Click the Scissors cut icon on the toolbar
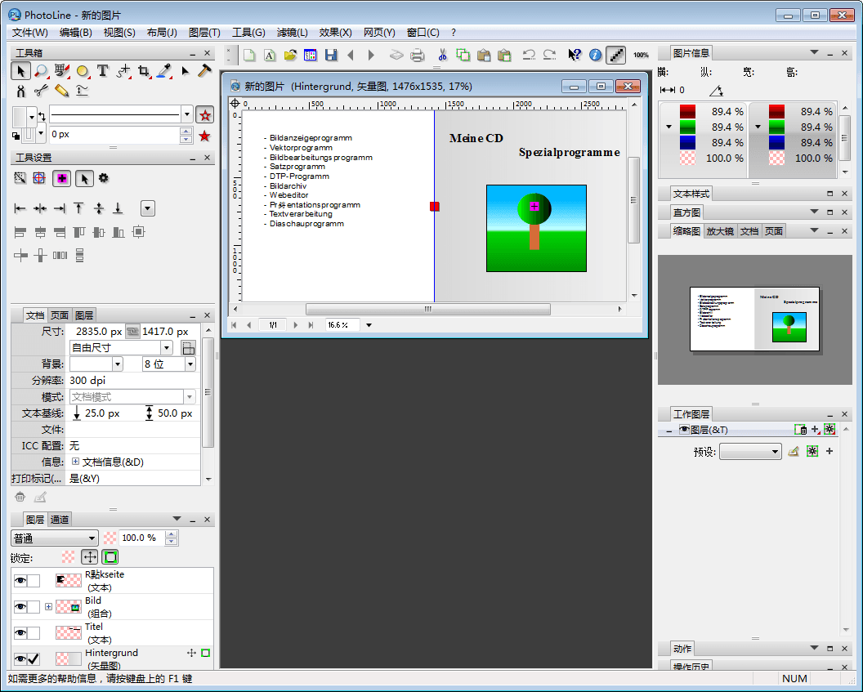 point(441,55)
